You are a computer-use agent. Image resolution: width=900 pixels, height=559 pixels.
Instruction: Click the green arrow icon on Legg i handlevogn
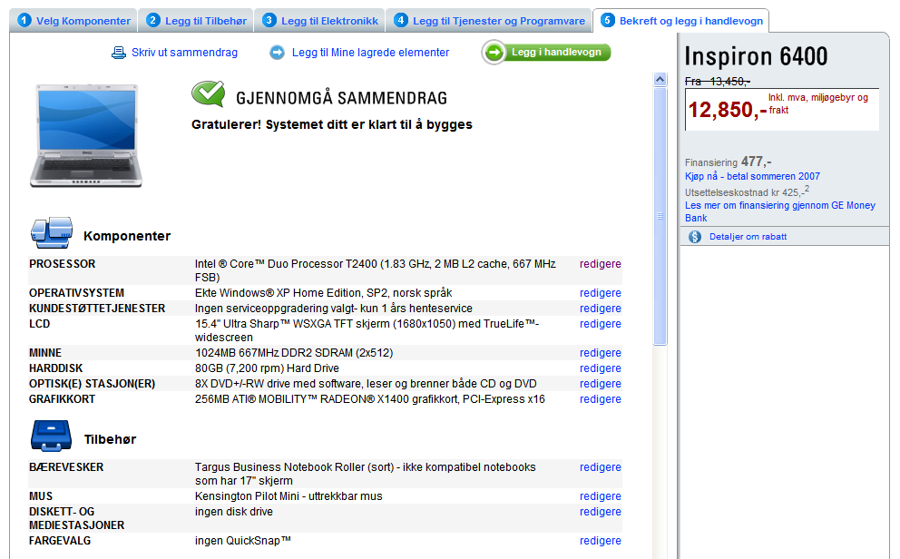pos(494,53)
